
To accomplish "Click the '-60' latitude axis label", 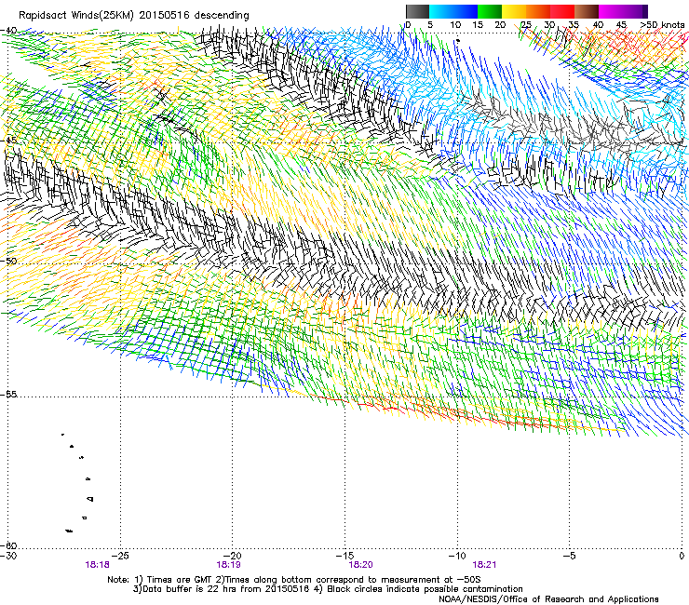I will pos(9,545).
